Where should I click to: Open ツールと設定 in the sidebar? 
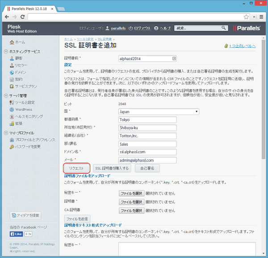[25, 102]
